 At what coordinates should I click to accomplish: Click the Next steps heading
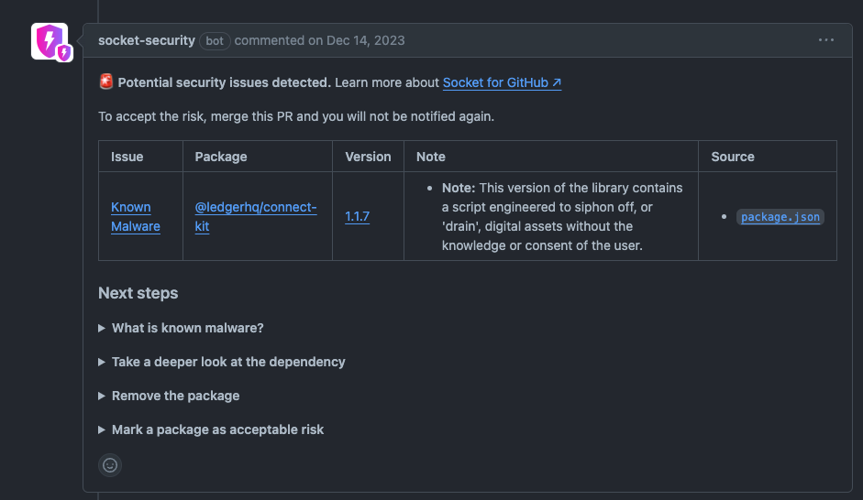click(138, 293)
